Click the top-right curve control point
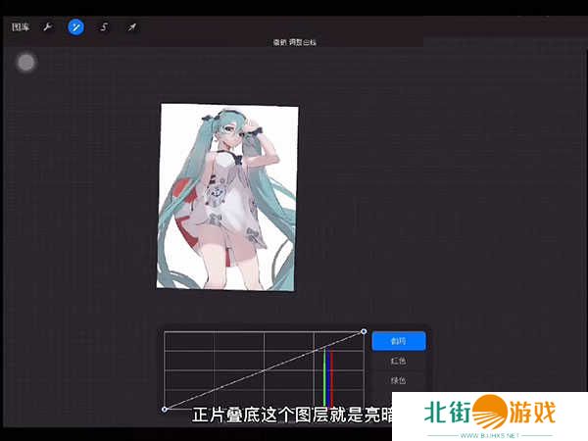The image size is (588, 441). click(364, 331)
